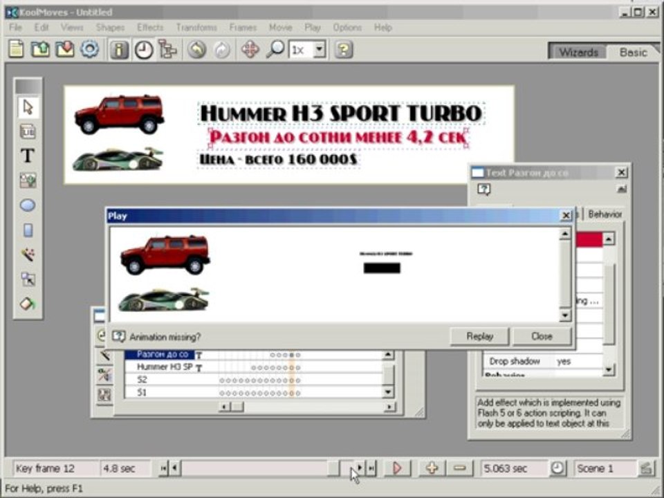Click the Undo arrow icon
This screenshot has height=498, width=664.
pos(197,50)
